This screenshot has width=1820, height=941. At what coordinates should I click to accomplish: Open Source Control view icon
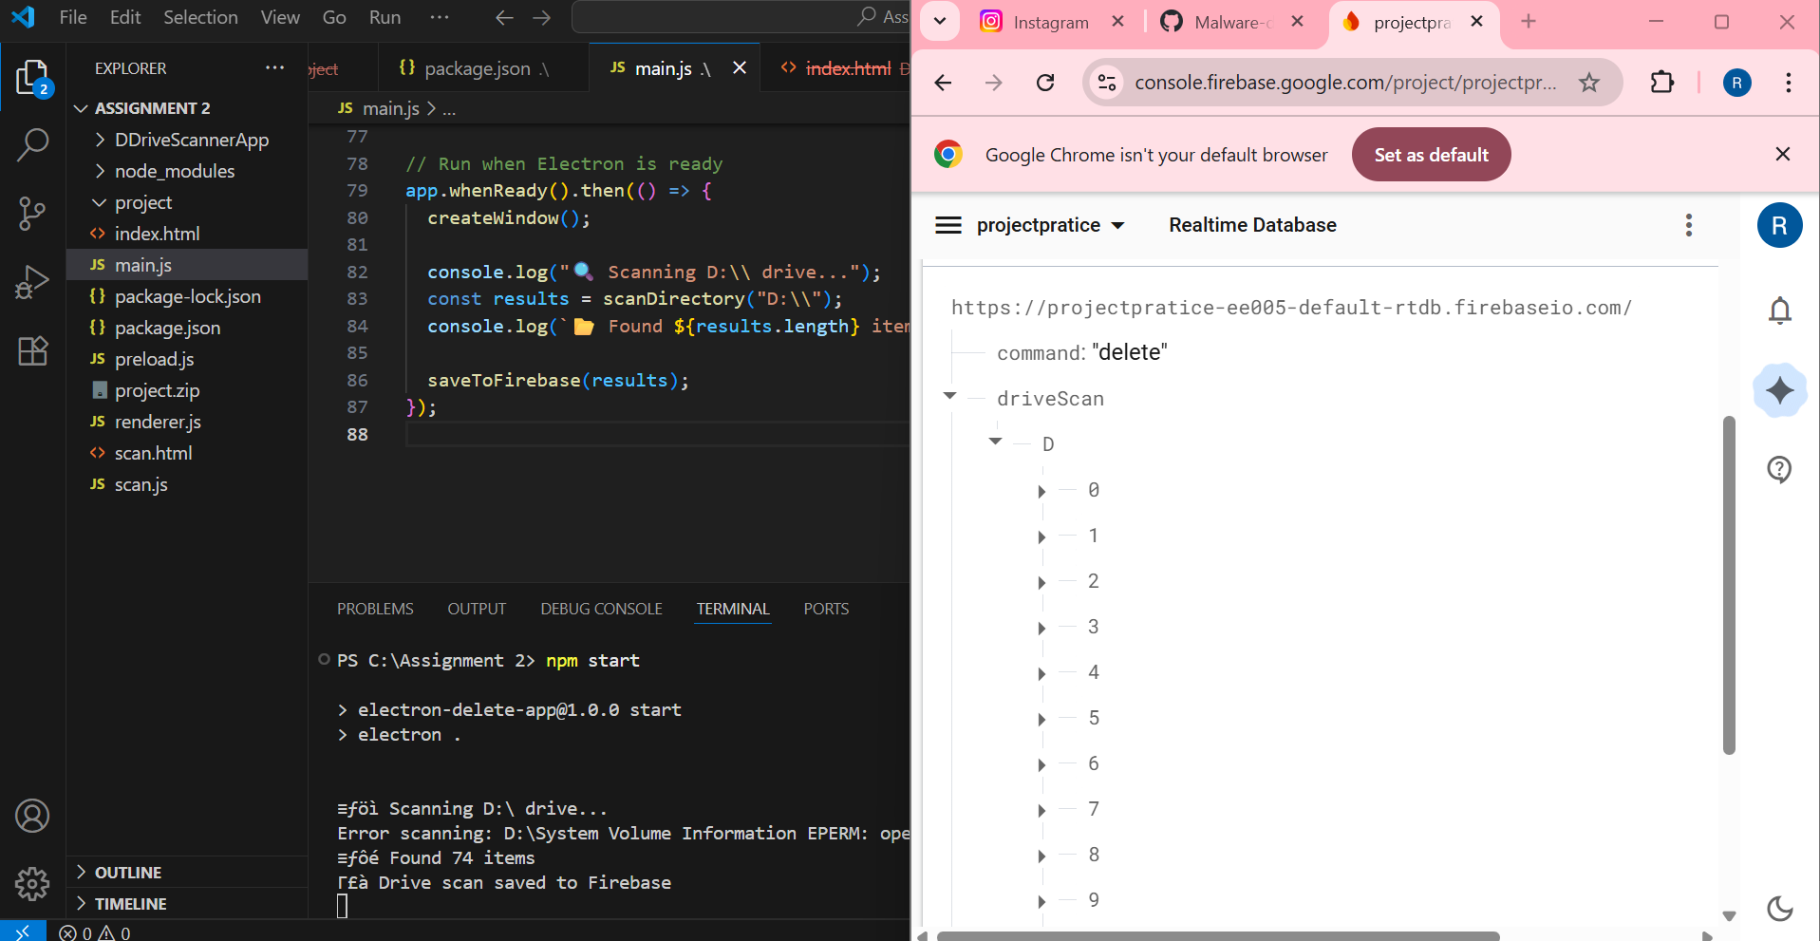coord(32,213)
